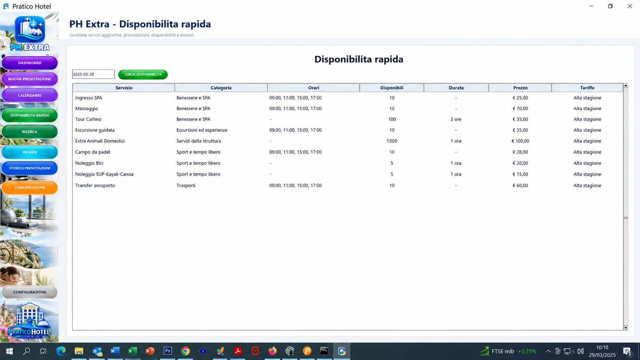Click the Durata column header
The height and width of the screenshot is (360, 640).
(456, 88)
